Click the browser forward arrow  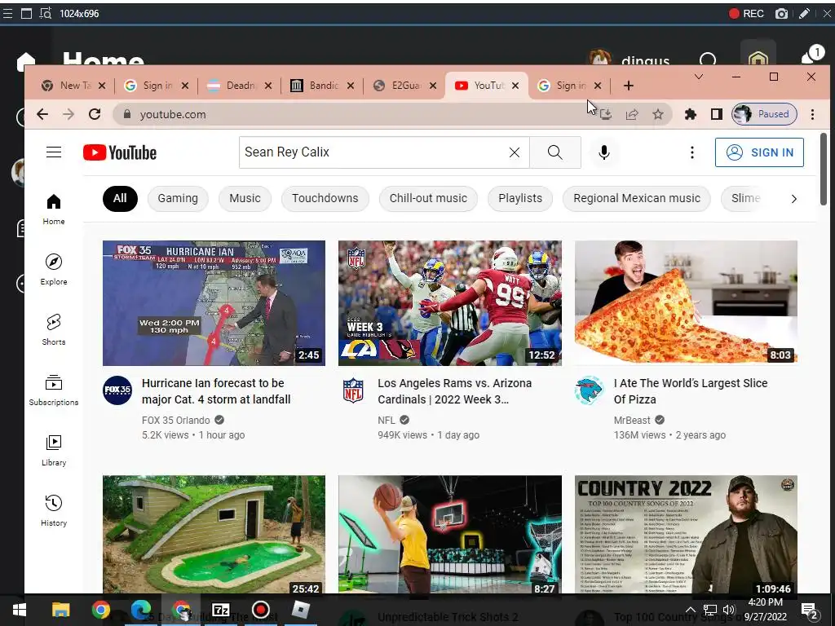point(68,114)
